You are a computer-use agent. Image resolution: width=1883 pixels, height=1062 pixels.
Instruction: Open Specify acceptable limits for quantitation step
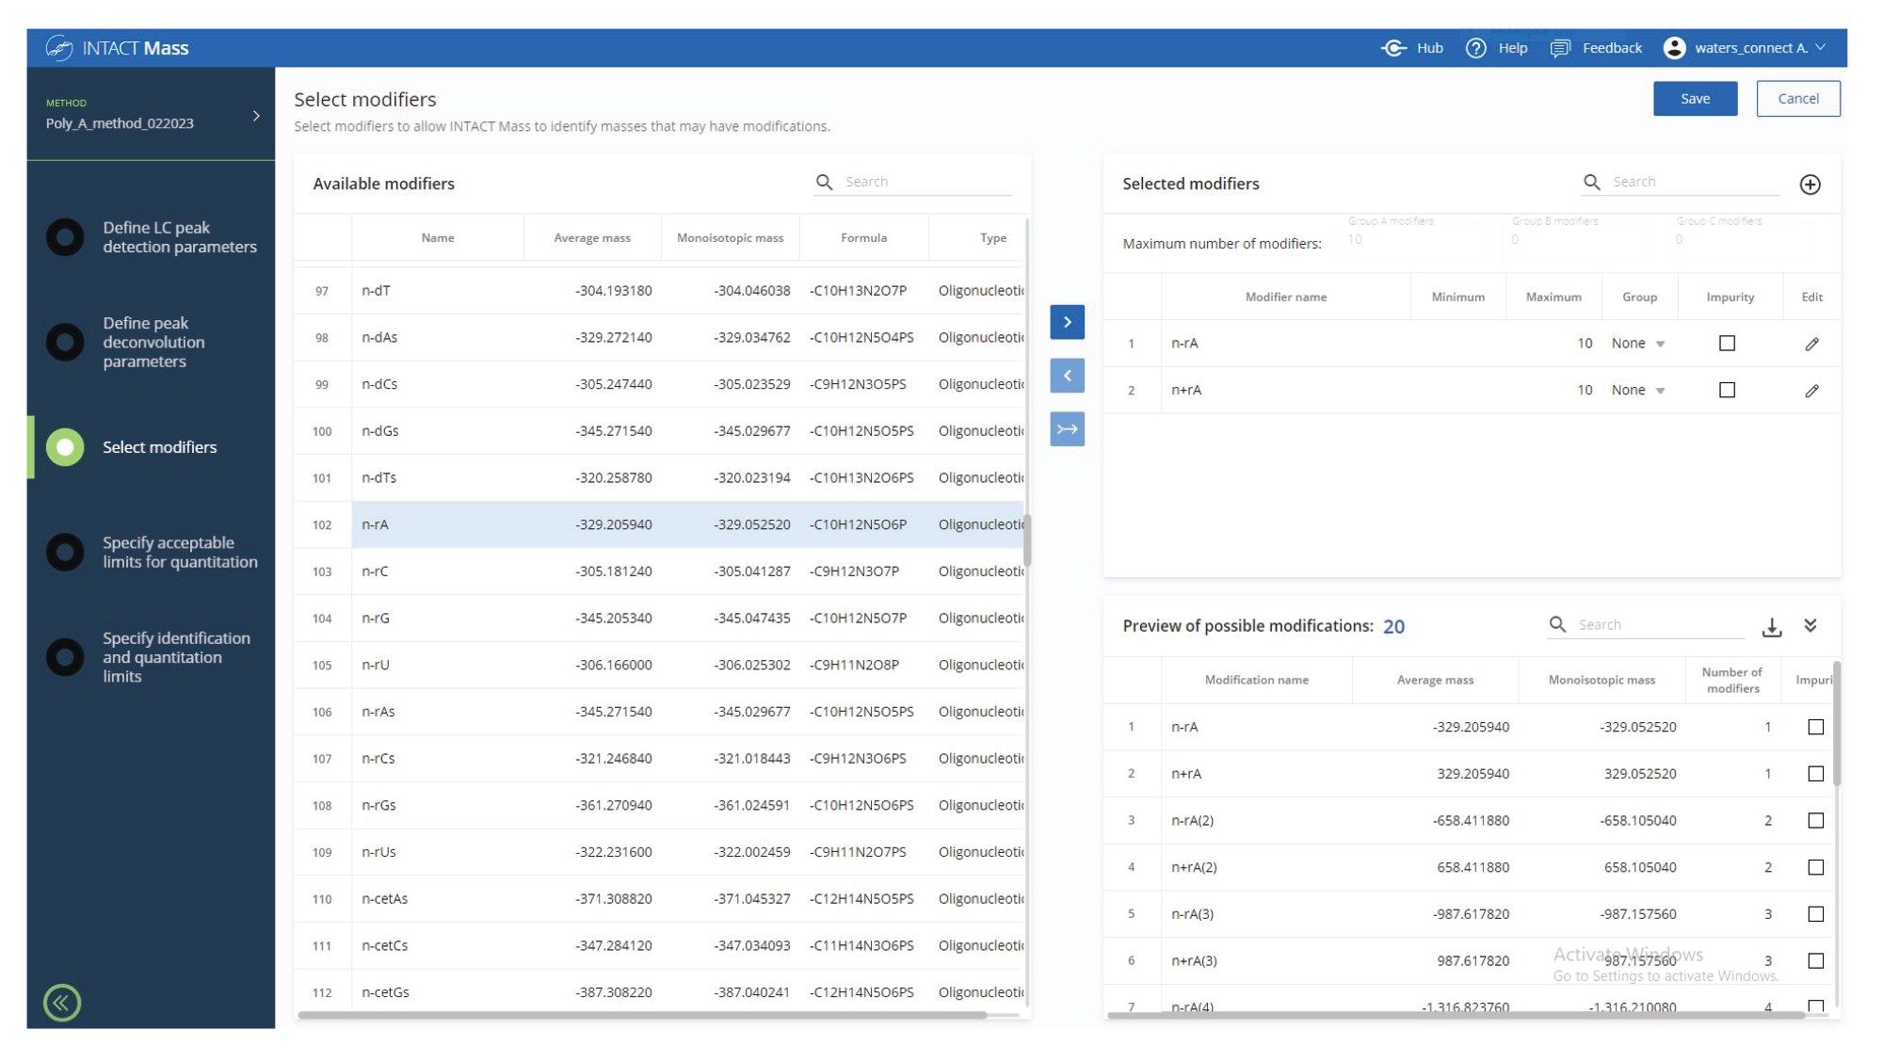pyautogui.click(x=179, y=553)
